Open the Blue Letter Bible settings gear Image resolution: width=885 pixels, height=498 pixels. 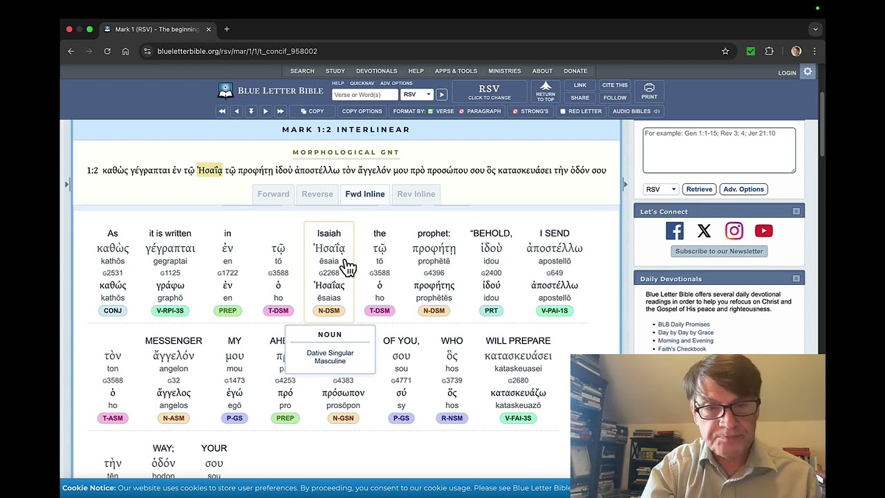coord(808,72)
